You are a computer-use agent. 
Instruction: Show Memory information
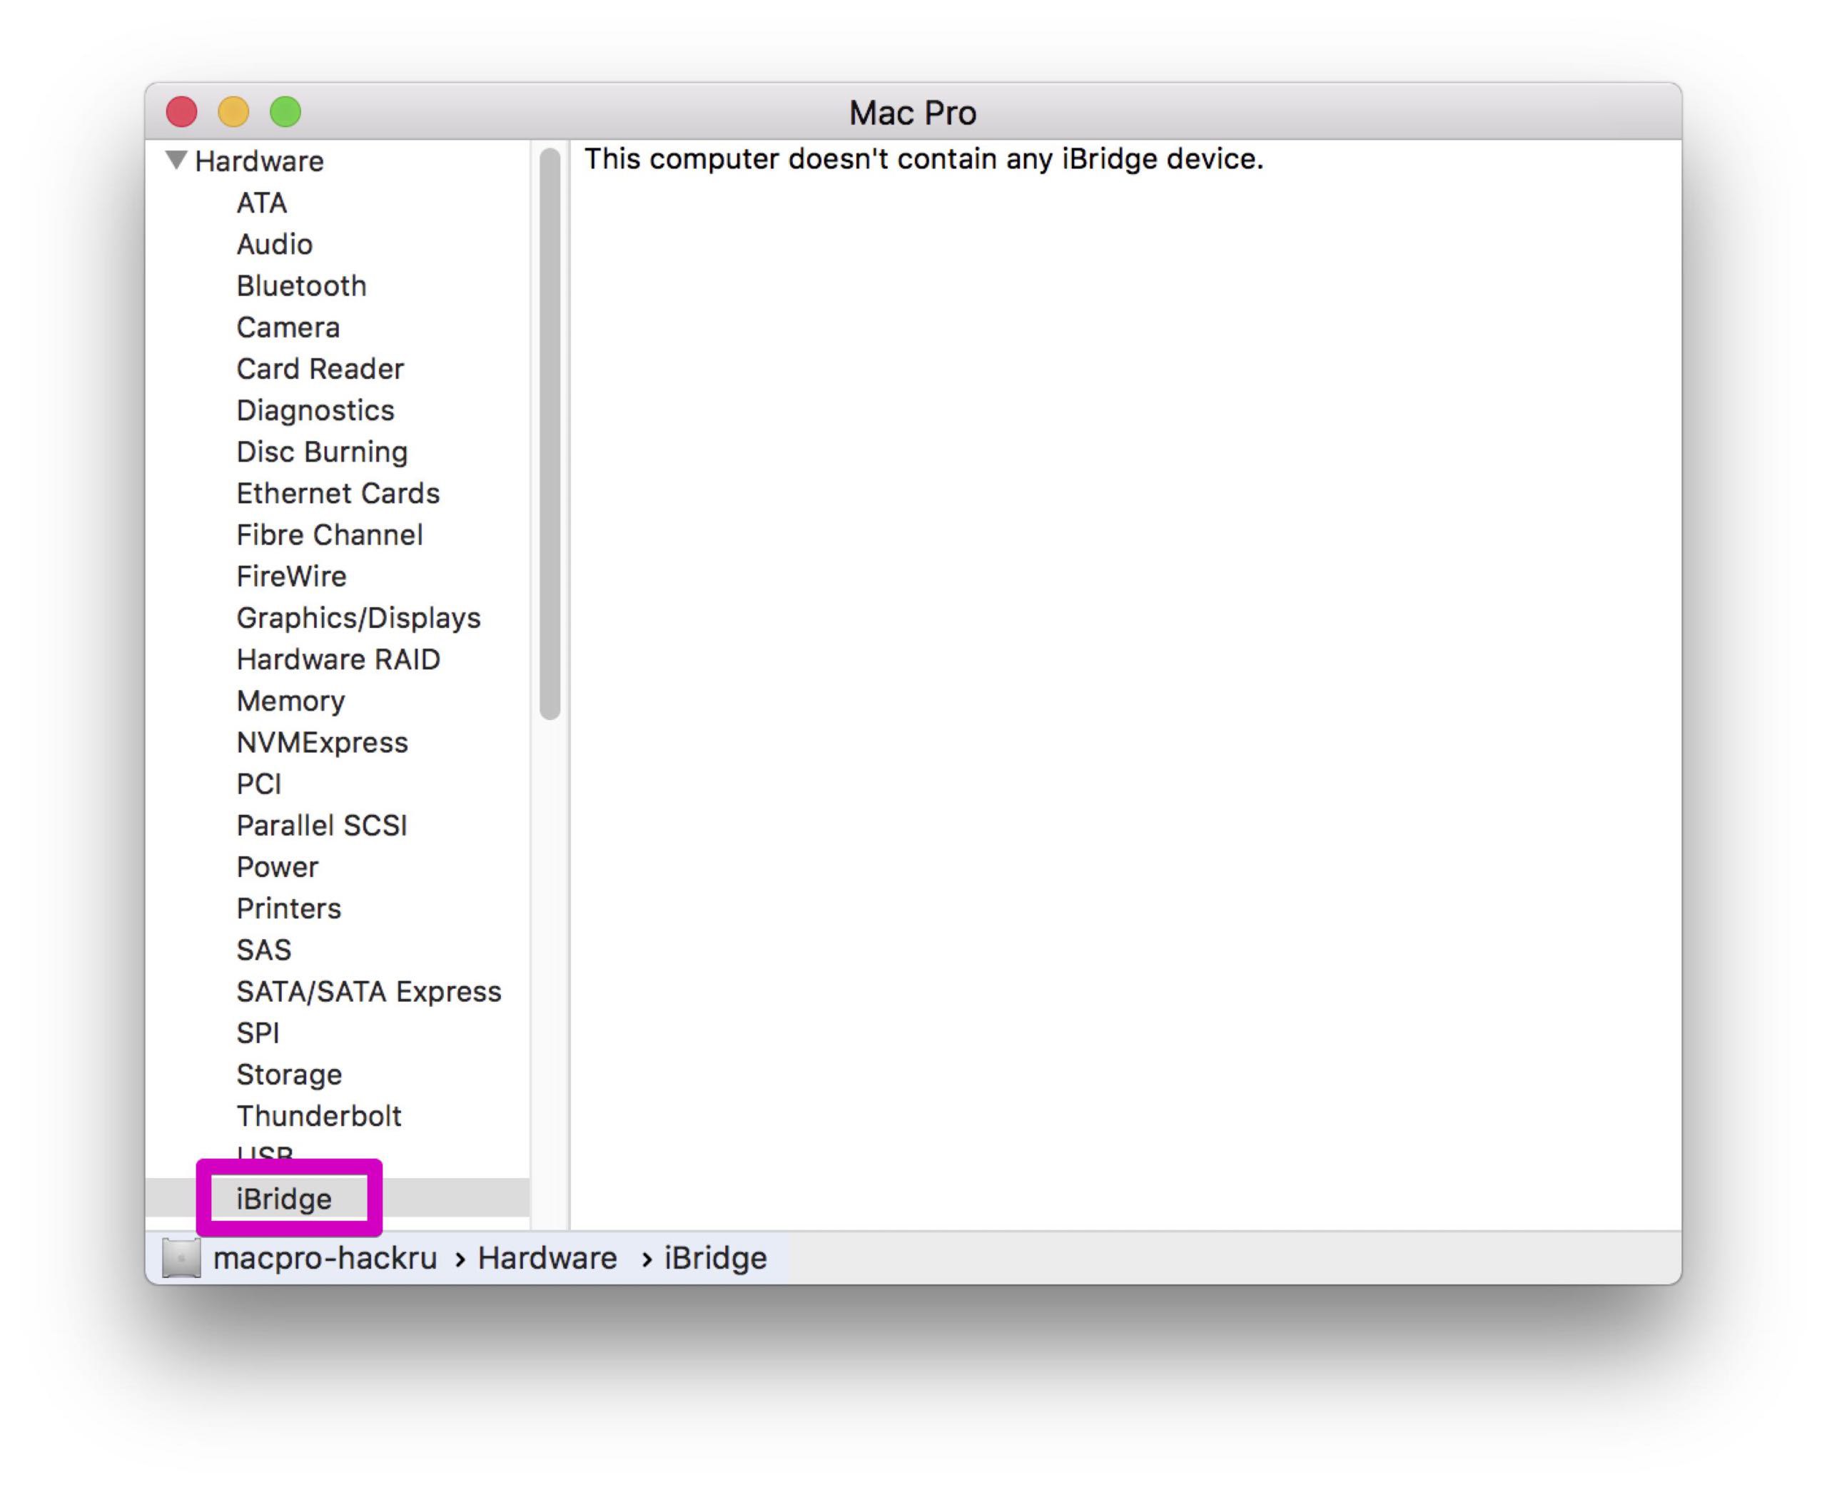point(290,701)
